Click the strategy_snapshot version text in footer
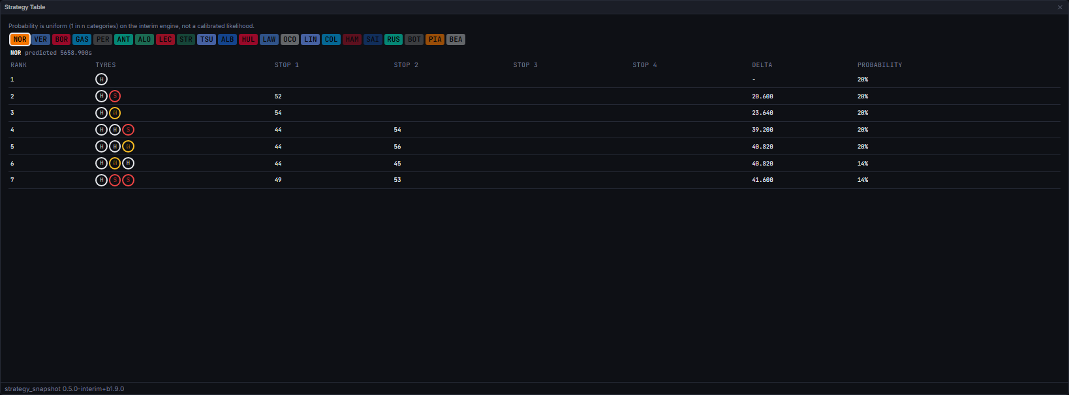 (x=65, y=389)
